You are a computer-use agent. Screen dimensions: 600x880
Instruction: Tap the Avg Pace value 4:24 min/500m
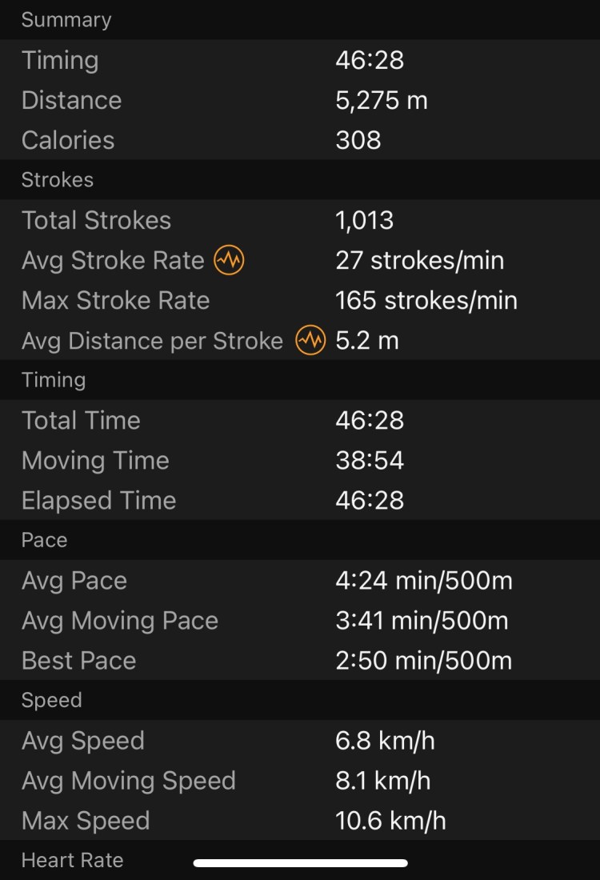(x=423, y=581)
